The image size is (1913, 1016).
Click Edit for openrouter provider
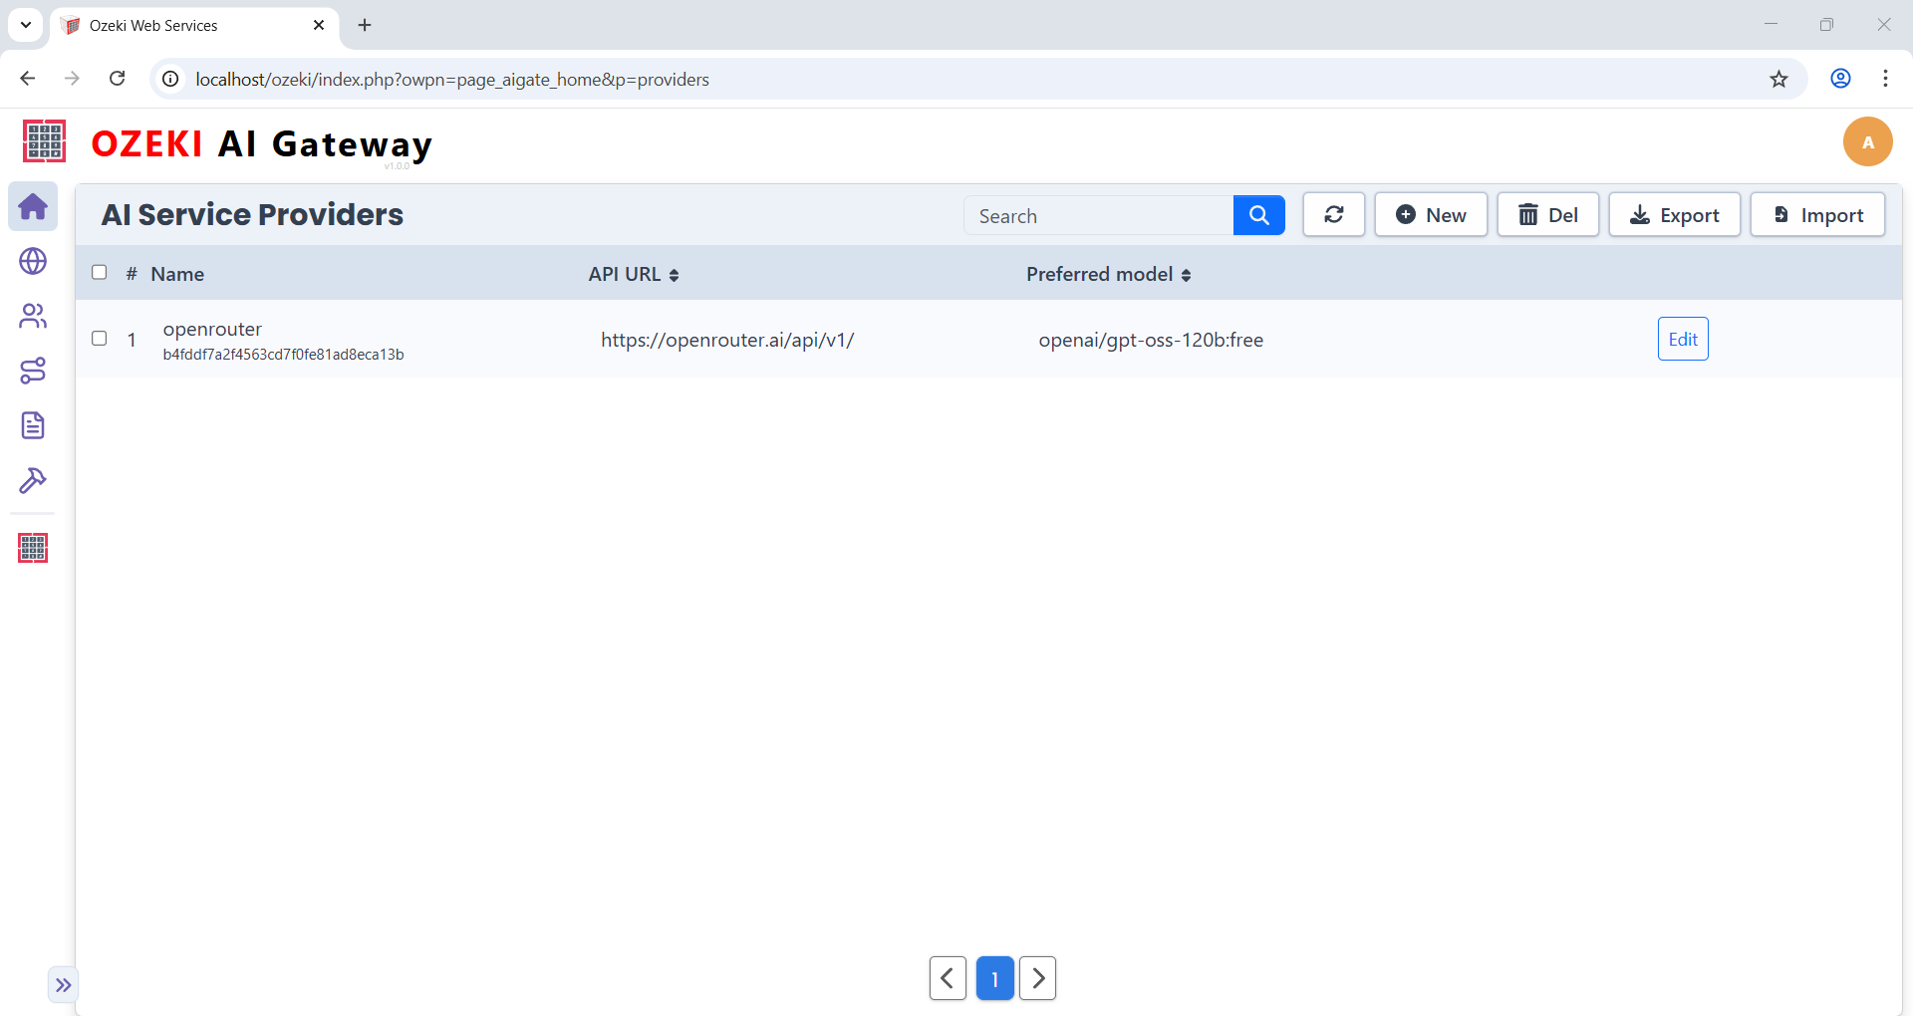1682,339
